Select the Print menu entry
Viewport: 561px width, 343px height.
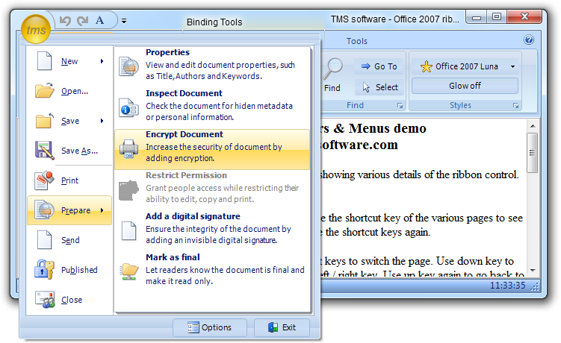69,180
